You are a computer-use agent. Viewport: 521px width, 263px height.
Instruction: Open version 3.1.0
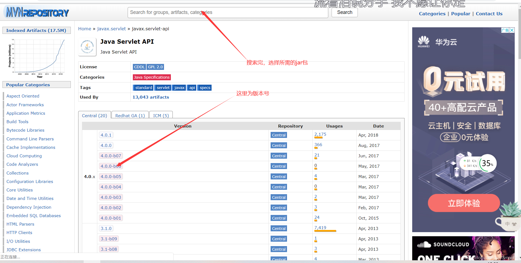click(106, 228)
